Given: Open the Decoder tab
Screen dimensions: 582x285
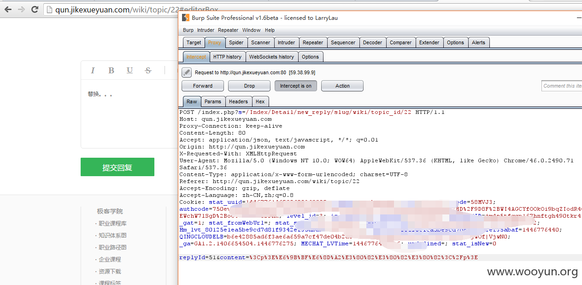Looking at the screenshot, I should click(x=372, y=42).
